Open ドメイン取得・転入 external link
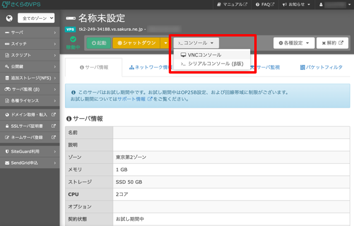Image resolution: width=354 pixels, height=226 pixels. point(30,115)
